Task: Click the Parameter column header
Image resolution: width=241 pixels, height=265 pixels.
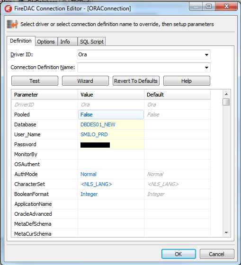Action: coord(45,95)
